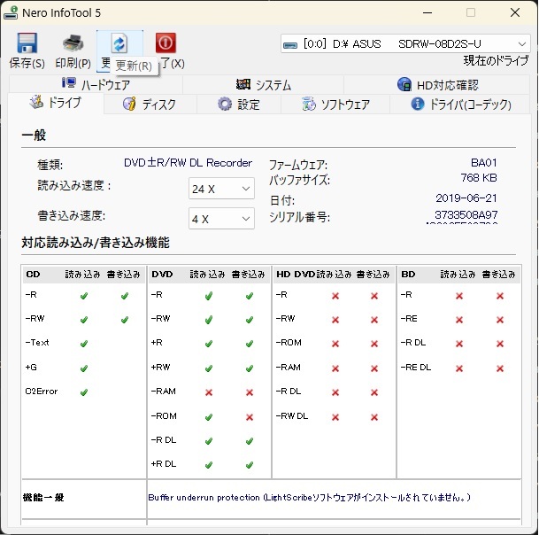The width and height of the screenshot is (539, 535).
Task: Click the システム tab icon
Action: 243,83
